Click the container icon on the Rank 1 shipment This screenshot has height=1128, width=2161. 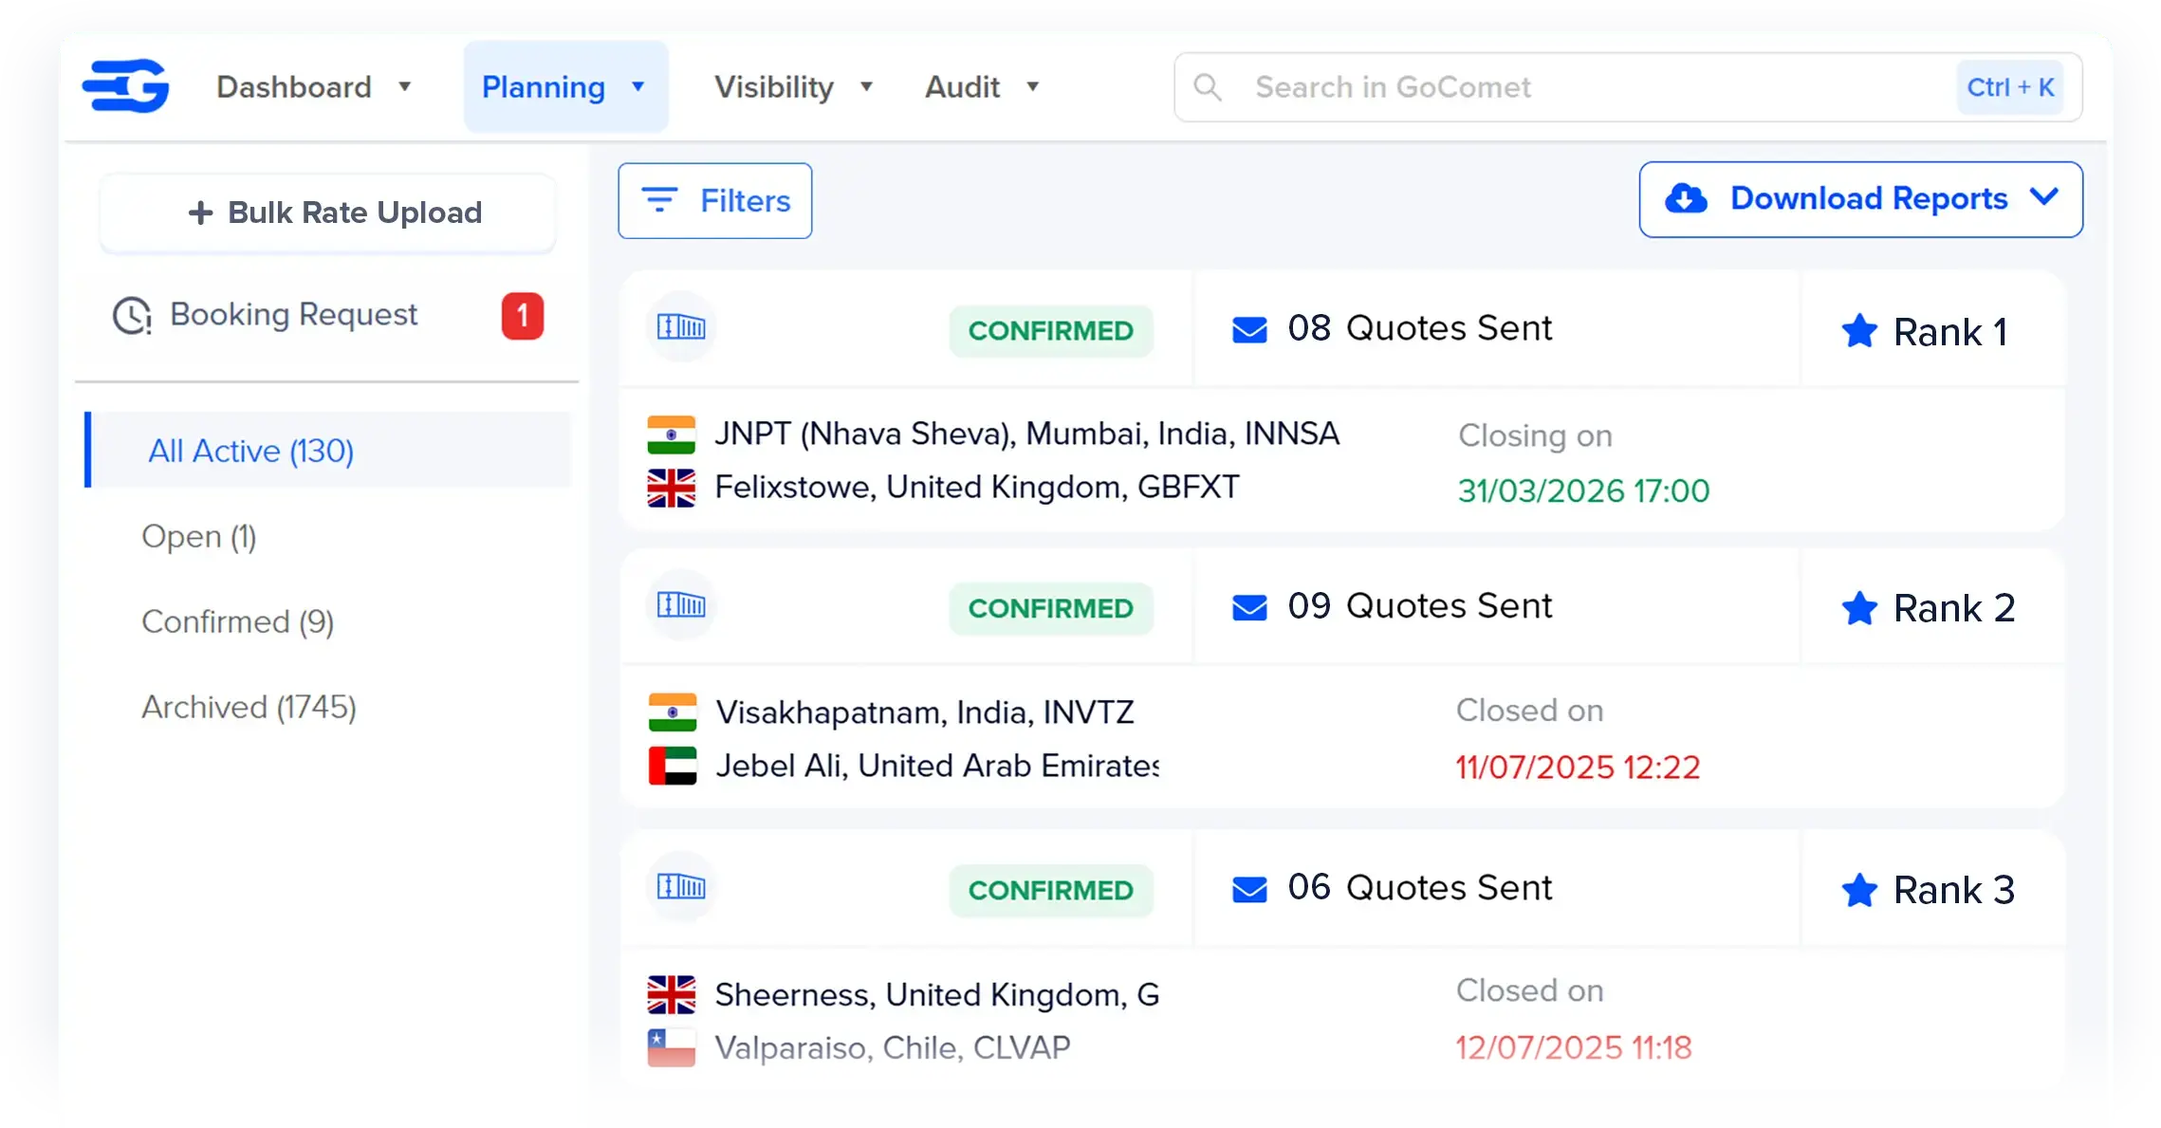(681, 329)
